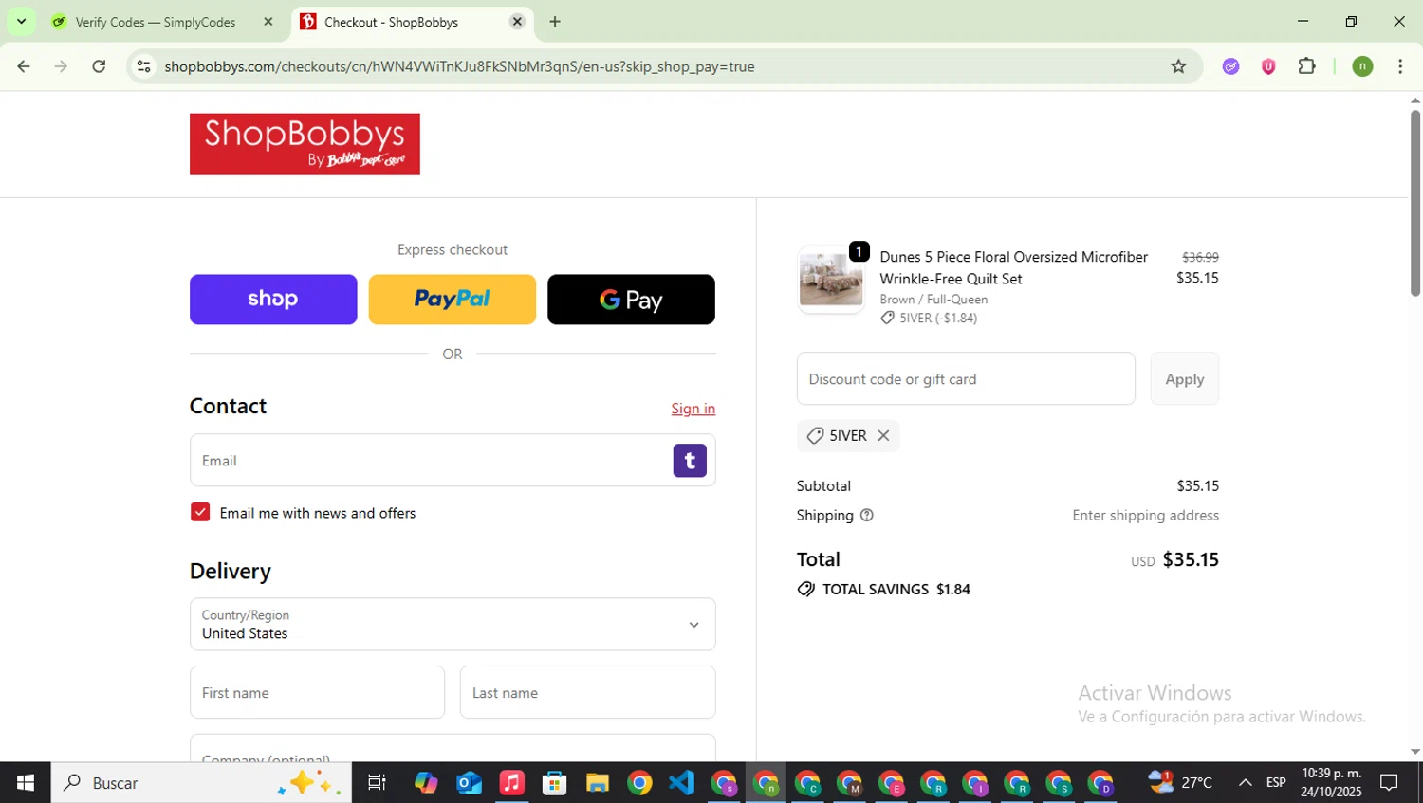Click the Last name field
The image size is (1423, 803).
click(588, 692)
